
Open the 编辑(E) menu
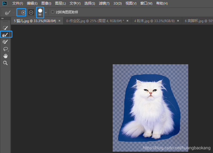tap(32, 3)
